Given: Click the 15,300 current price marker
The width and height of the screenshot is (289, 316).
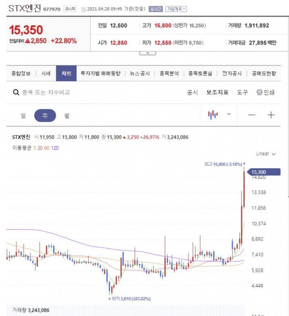Looking at the screenshot, I should [x=263, y=172].
